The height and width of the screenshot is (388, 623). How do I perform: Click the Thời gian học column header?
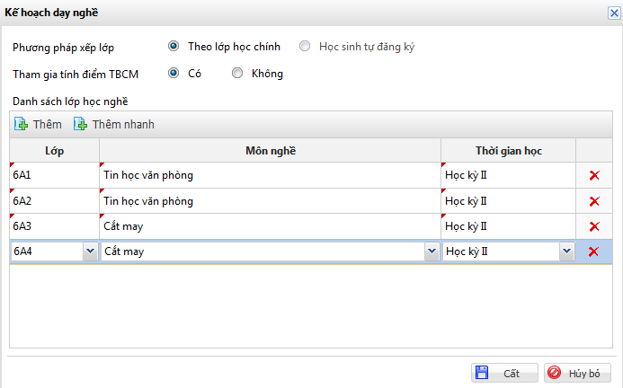coord(508,150)
